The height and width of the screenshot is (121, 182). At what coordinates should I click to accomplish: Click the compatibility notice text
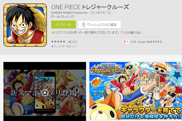[x=98, y=33]
